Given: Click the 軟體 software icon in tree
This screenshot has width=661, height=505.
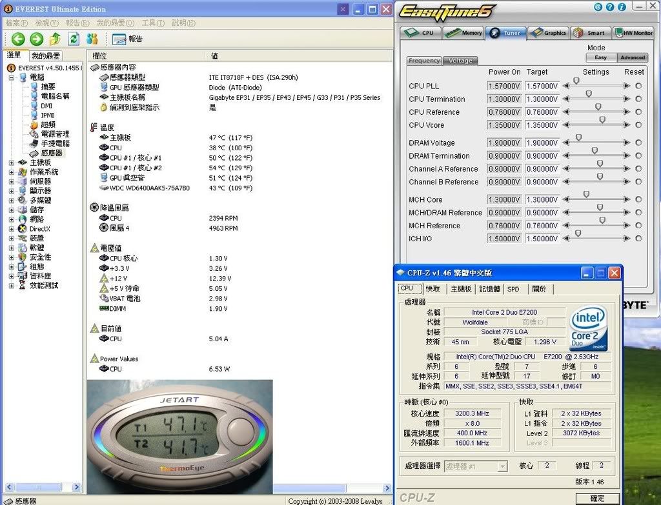Looking at the screenshot, I should point(23,248).
